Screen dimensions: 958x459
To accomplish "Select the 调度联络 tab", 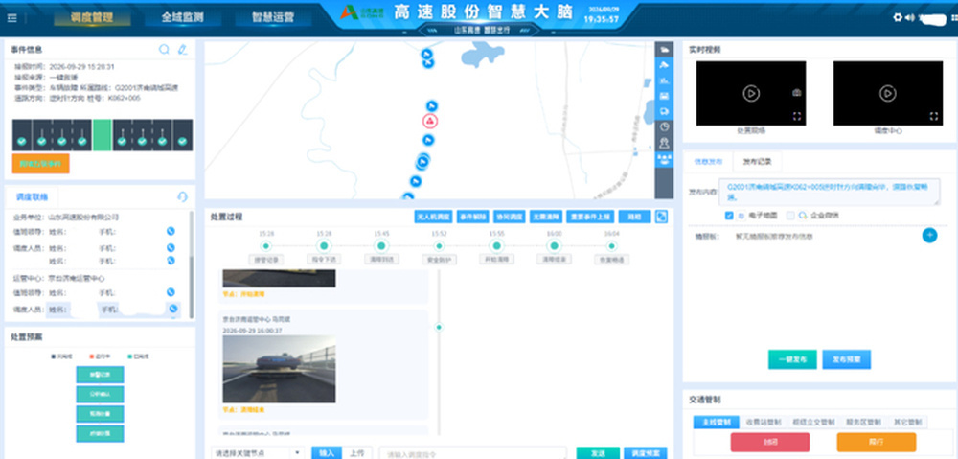I will (33, 196).
